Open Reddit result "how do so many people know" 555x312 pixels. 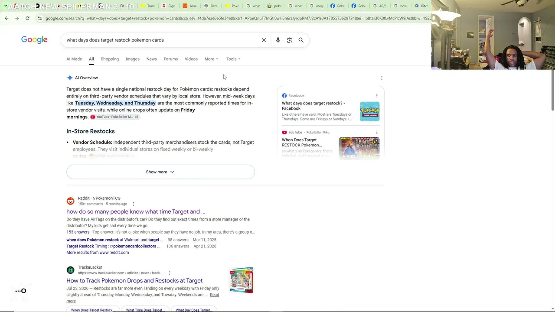136,211
